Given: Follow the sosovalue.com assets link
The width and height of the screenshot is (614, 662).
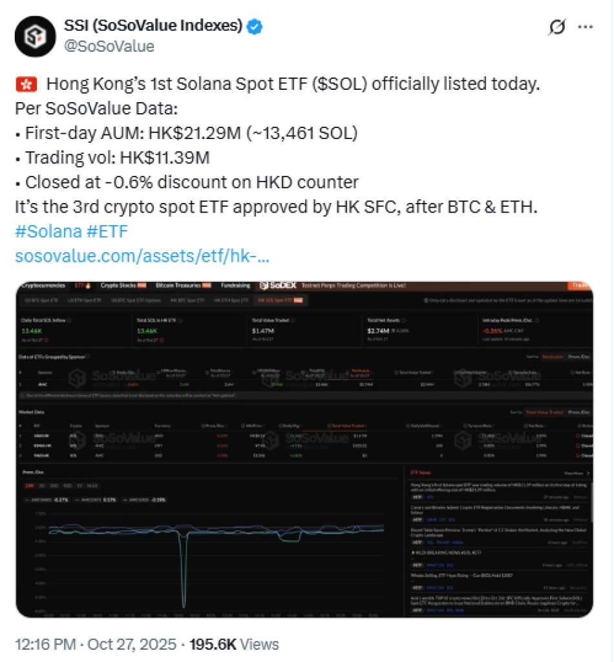Looking at the screenshot, I should point(142,257).
